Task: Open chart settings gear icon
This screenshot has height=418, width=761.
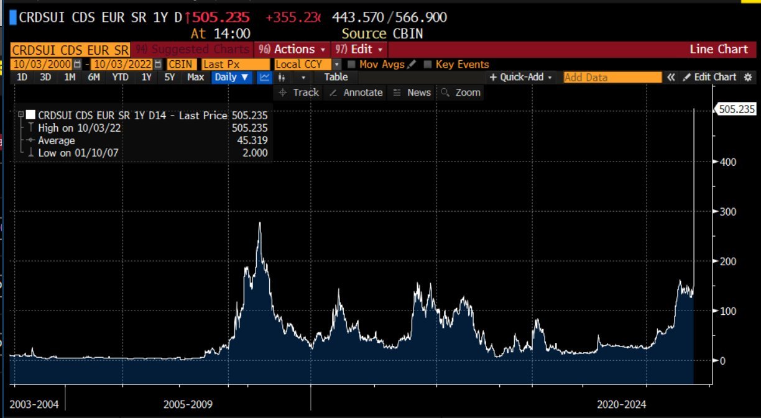Action: point(748,77)
